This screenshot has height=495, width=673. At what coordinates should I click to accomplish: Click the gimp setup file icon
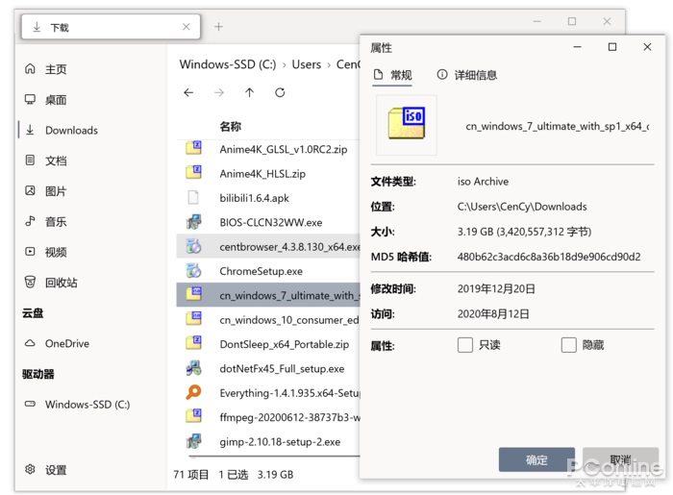coord(193,441)
